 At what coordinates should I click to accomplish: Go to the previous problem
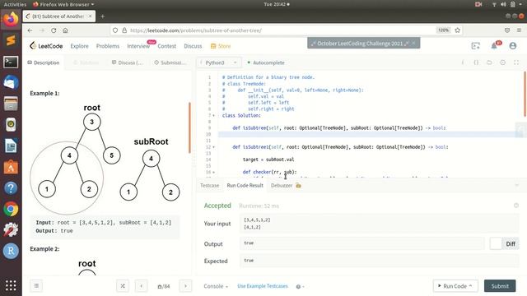(x=141, y=286)
